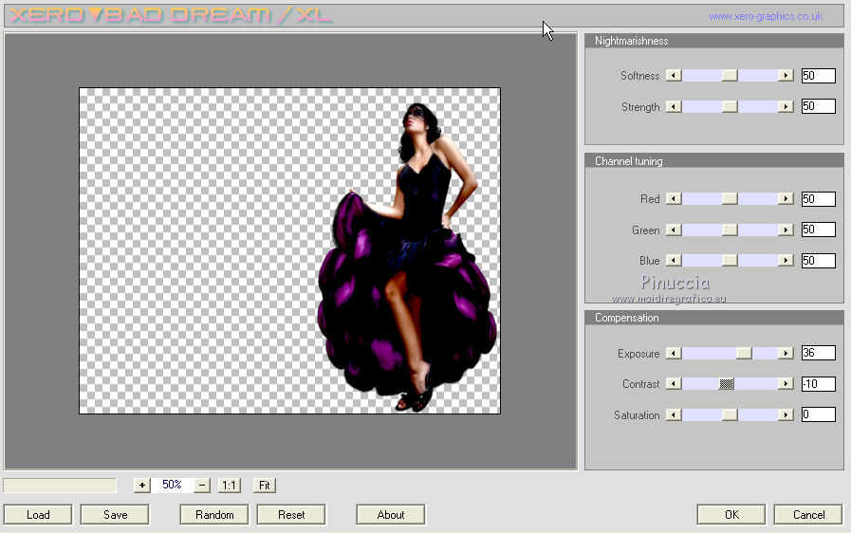Screen dimensions: 851x533
Task: Zoom in with the plus button
Action: (x=141, y=486)
